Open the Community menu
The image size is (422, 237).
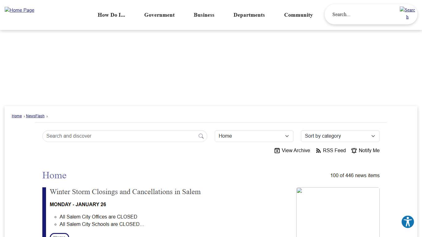298,15
